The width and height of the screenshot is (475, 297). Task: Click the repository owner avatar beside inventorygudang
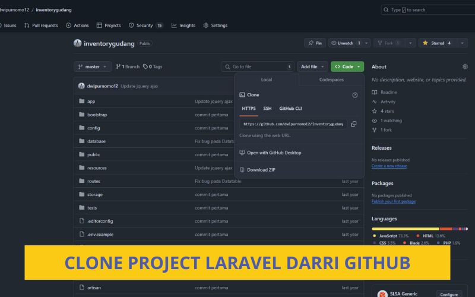pos(78,43)
